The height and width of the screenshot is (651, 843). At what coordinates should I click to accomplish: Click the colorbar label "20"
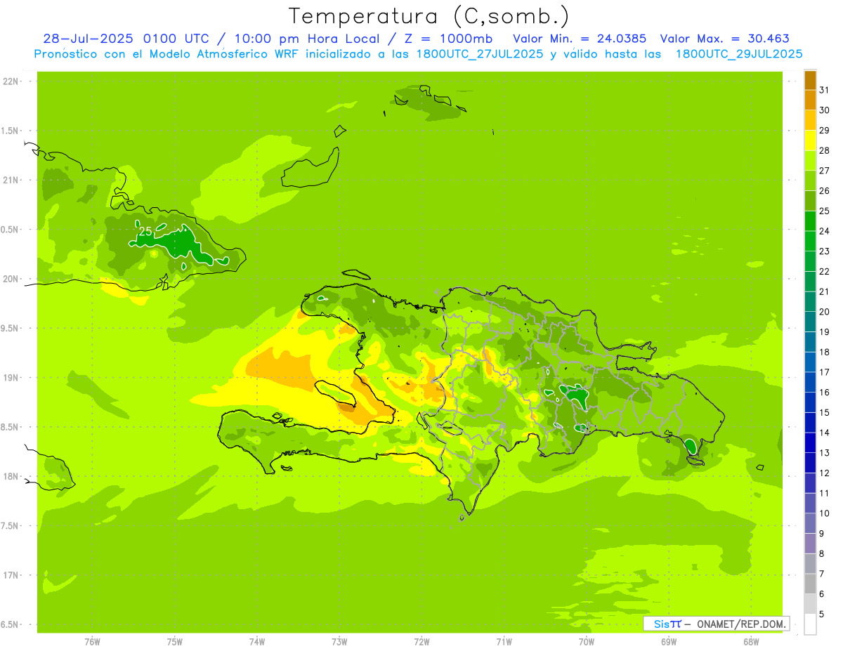point(824,312)
